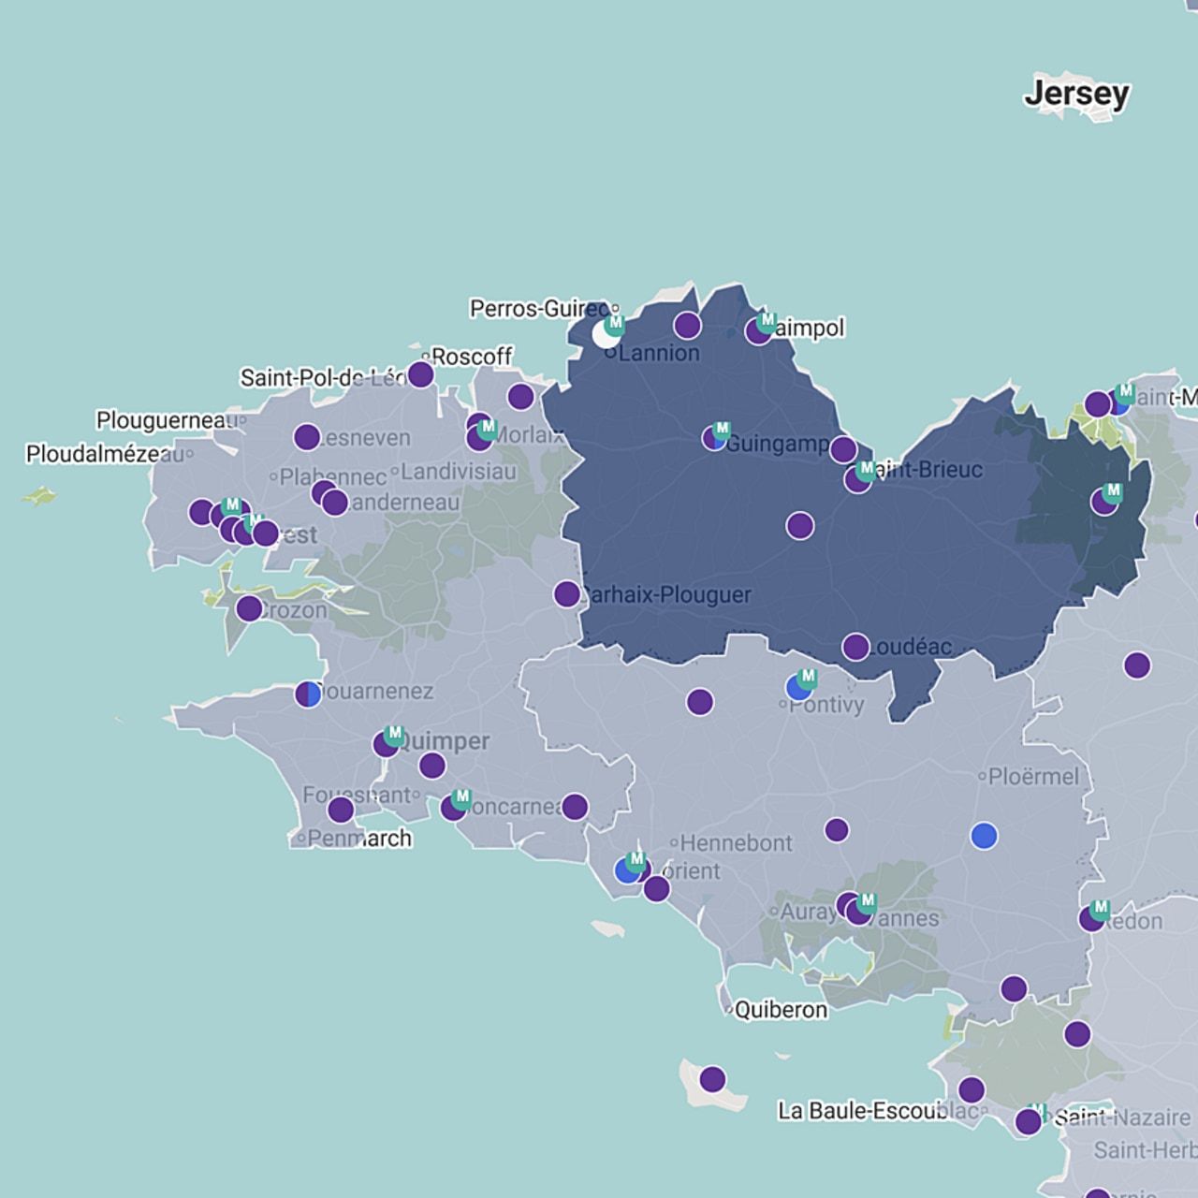Click the Quiberon label
Screen dimensions: 1198x1198
click(x=782, y=1010)
